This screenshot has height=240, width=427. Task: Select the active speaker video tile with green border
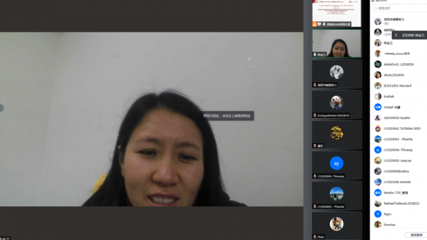tap(336, 43)
